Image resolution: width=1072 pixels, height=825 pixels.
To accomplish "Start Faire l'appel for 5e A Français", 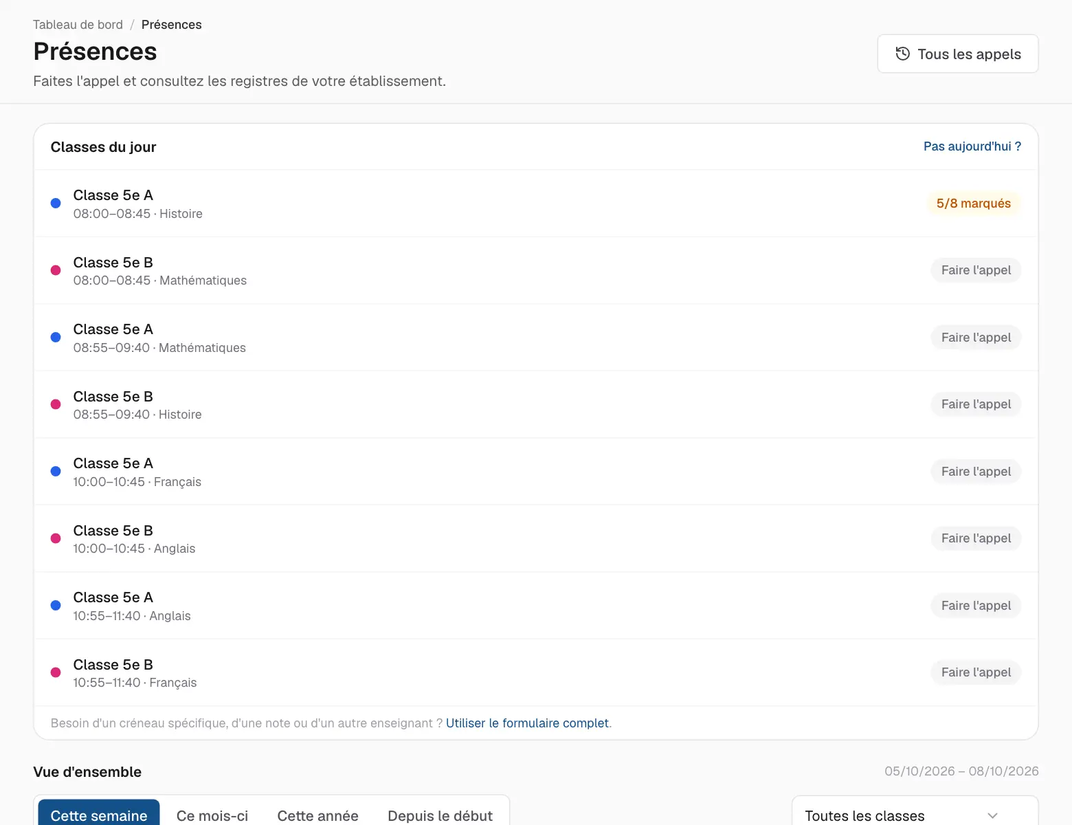I will tap(976, 472).
